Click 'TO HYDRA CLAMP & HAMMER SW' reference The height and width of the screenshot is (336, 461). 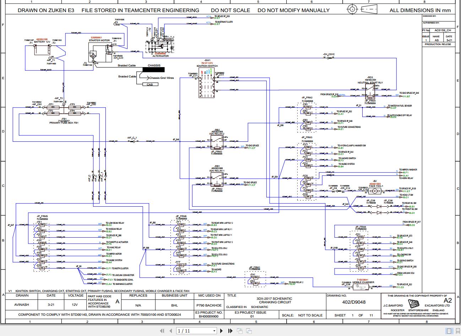pyautogui.click(x=351, y=146)
